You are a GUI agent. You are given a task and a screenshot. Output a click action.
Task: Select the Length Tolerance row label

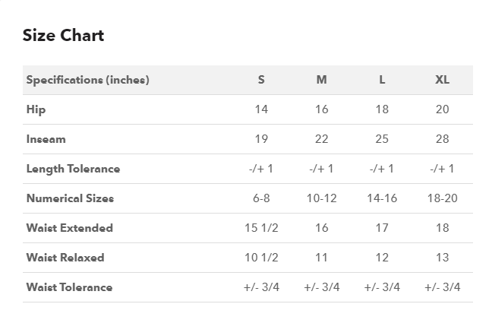pos(73,169)
